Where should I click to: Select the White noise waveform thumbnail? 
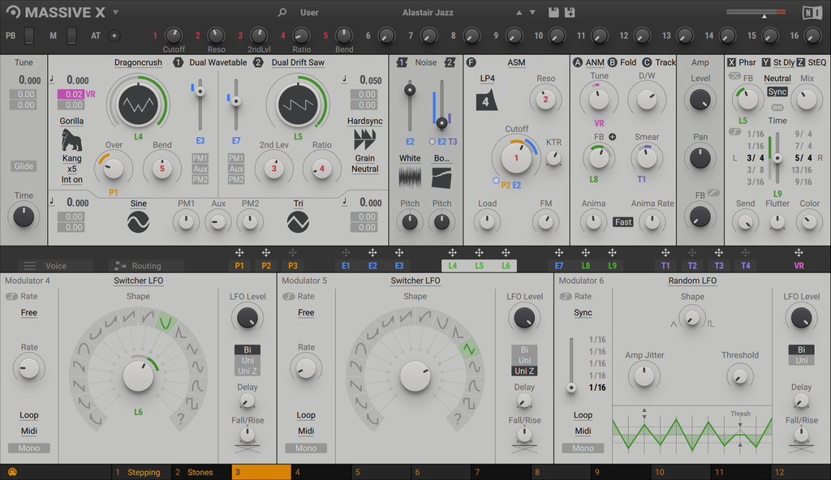coord(410,178)
